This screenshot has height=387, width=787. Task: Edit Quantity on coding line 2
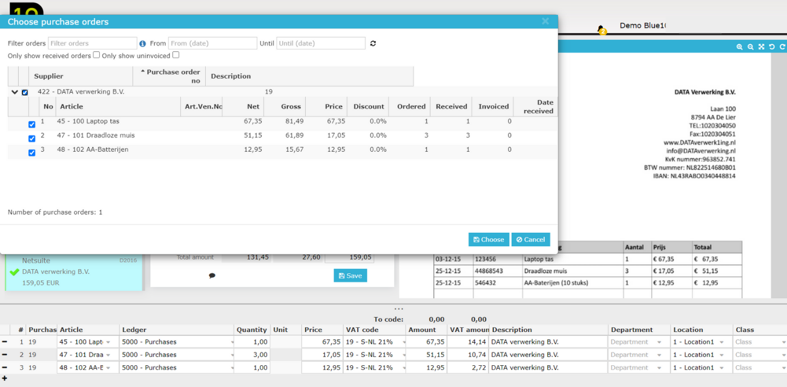point(252,355)
